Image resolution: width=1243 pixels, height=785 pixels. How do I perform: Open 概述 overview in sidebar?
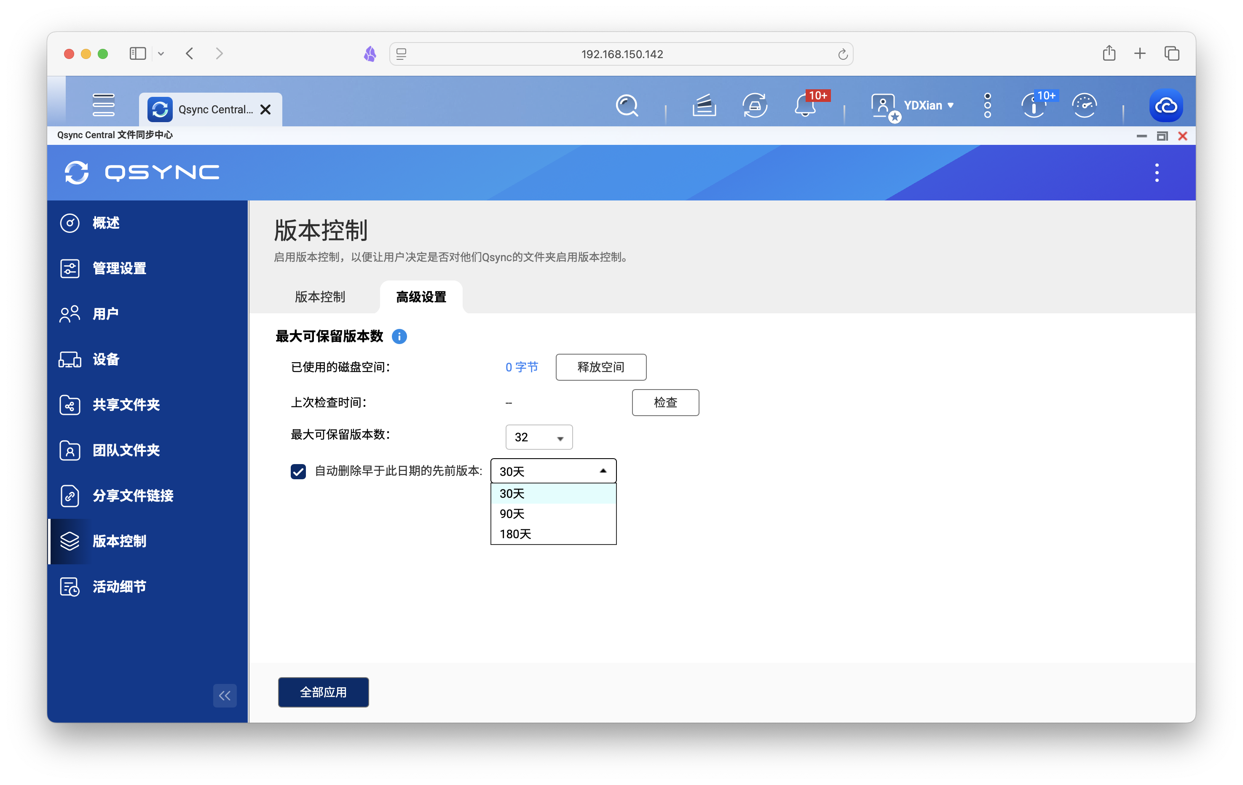[148, 223]
